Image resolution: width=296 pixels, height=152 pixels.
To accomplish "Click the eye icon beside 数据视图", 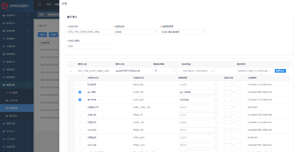I will 4,77.
